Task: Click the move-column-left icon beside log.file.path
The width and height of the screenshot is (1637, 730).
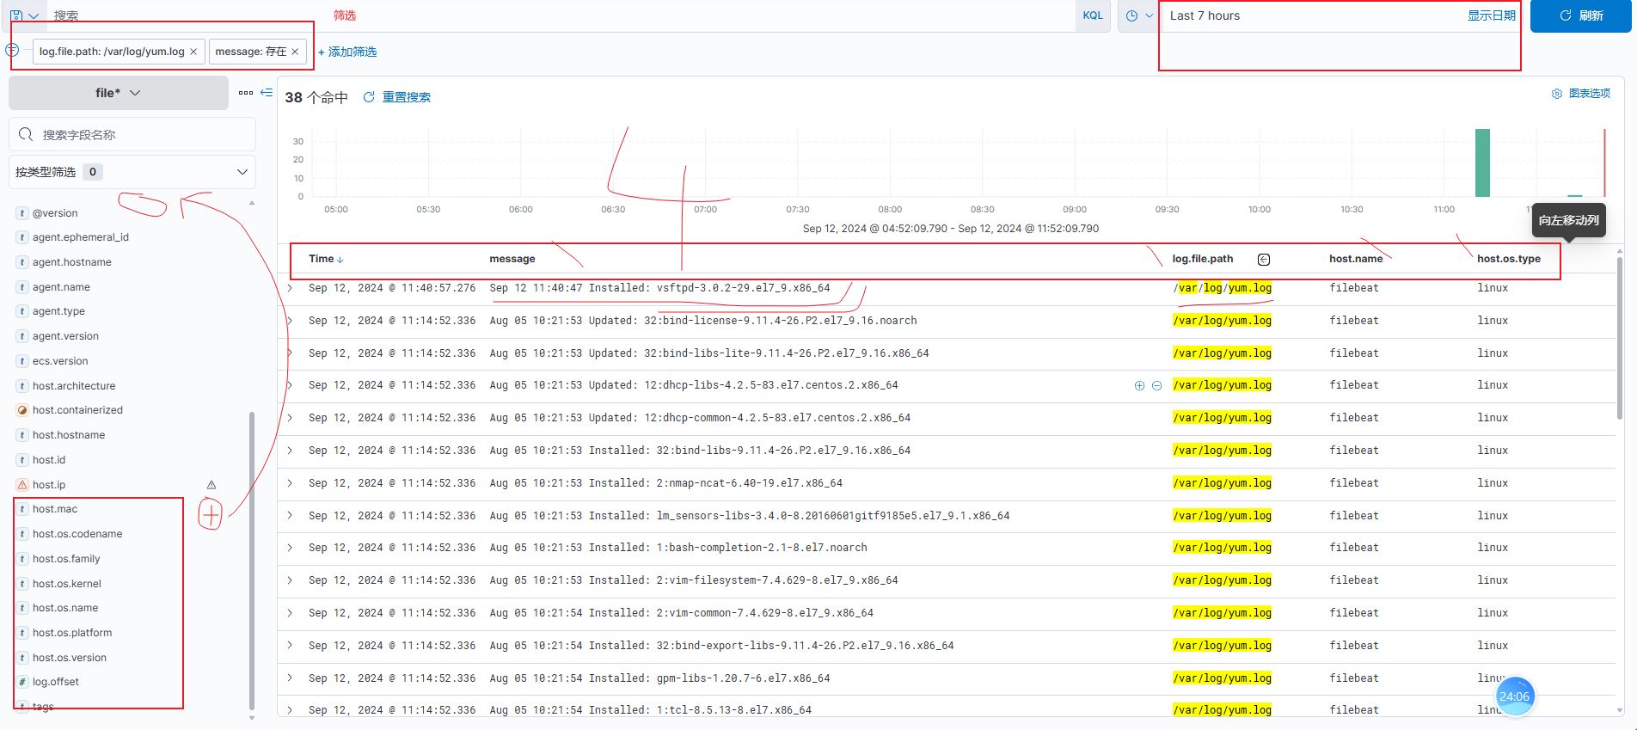Action: pyautogui.click(x=1264, y=260)
